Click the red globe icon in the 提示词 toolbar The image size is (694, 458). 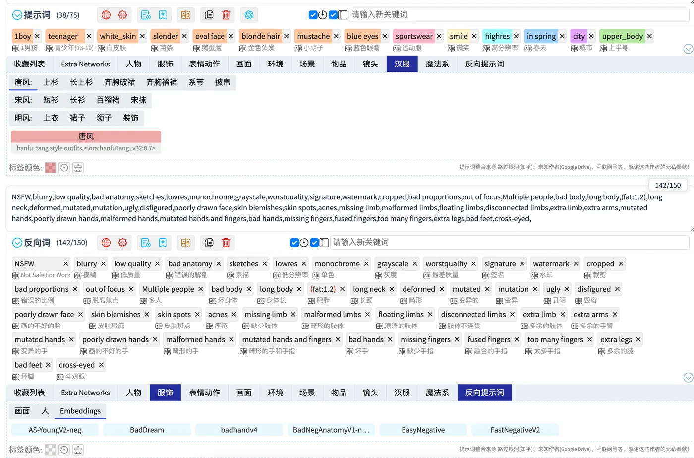pos(106,15)
